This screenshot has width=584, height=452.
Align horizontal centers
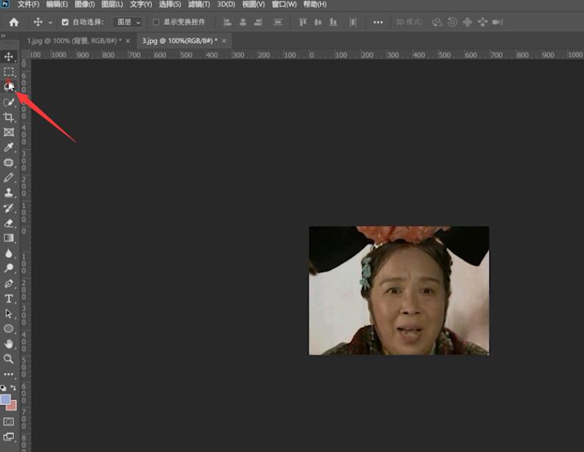(243, 22)
